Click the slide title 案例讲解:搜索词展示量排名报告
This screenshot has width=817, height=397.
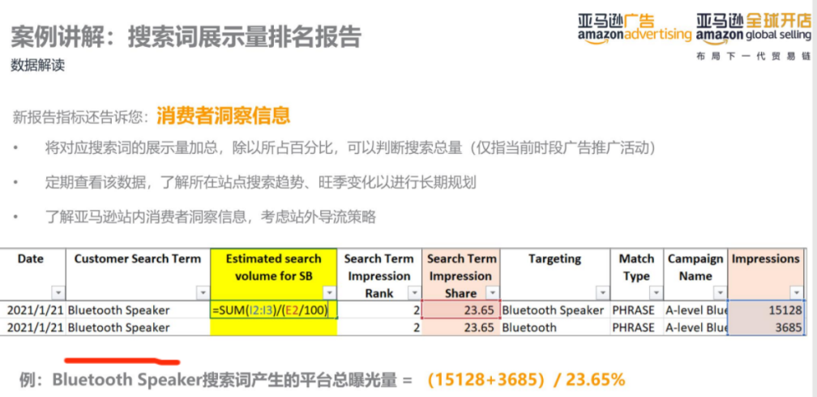coord(186,36)
